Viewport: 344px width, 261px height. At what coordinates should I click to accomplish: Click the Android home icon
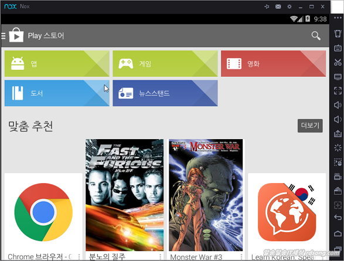pos(338,233)
